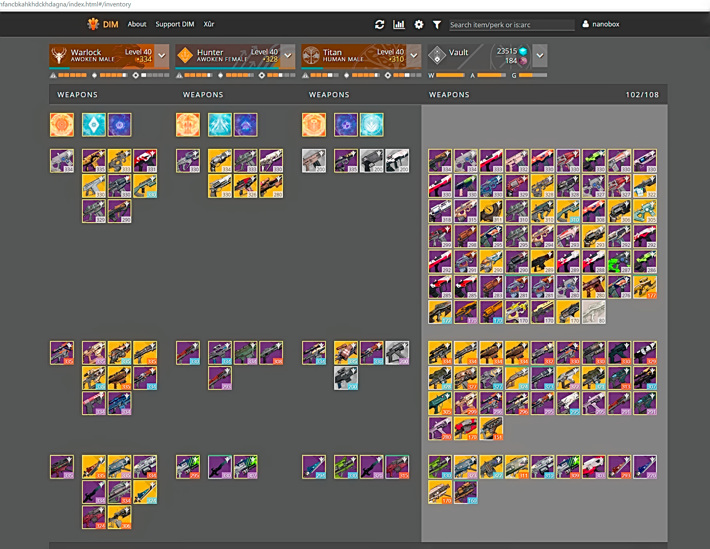710x549 pixels.
Task: Select the Warlock's orange solar subclass icon
Action: pos(62,124)
